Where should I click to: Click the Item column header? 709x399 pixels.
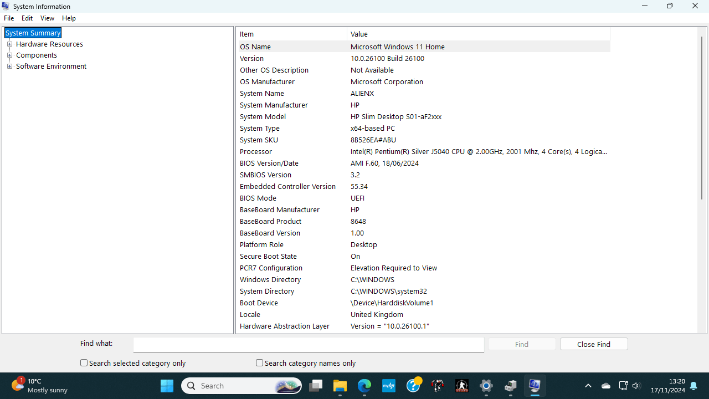[x=292, y=34]
